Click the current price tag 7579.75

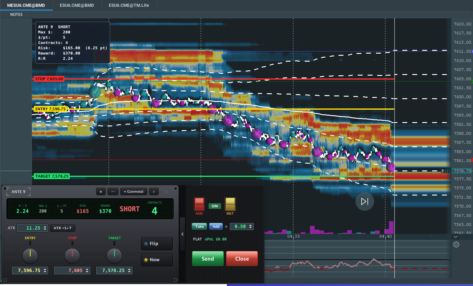pos(462,171)
